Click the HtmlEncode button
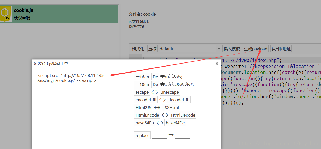The image size is (321, 149). click(x=147, y=115)
